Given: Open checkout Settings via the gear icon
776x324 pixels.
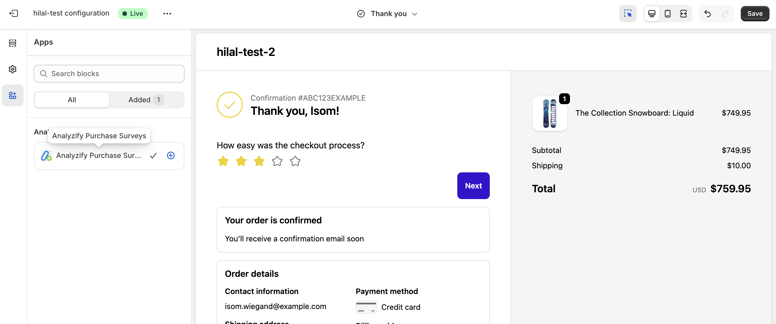Looking at the screenshot, I should click(12, 69).
